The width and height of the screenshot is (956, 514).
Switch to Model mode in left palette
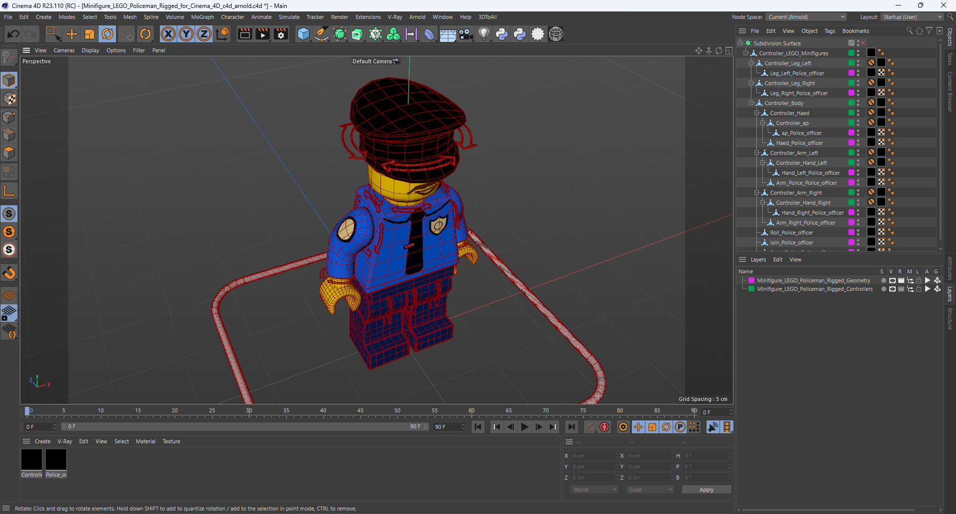pyautogui.click(x=9, y=80)
